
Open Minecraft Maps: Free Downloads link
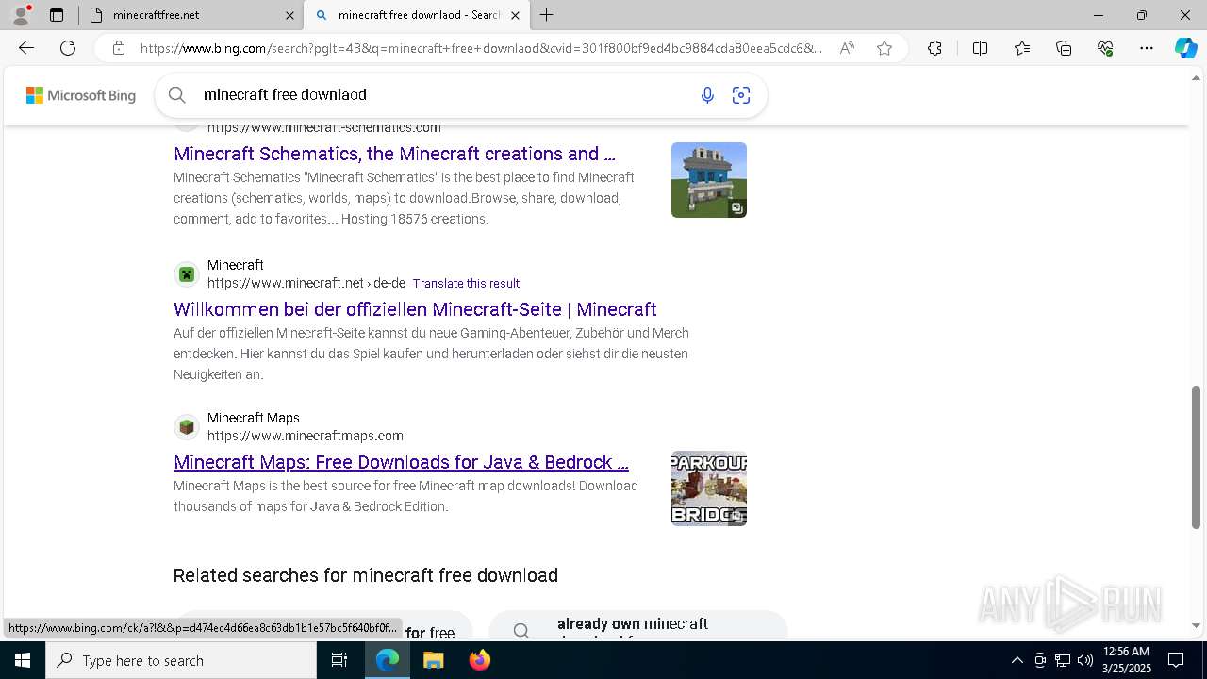coord(401,462)
